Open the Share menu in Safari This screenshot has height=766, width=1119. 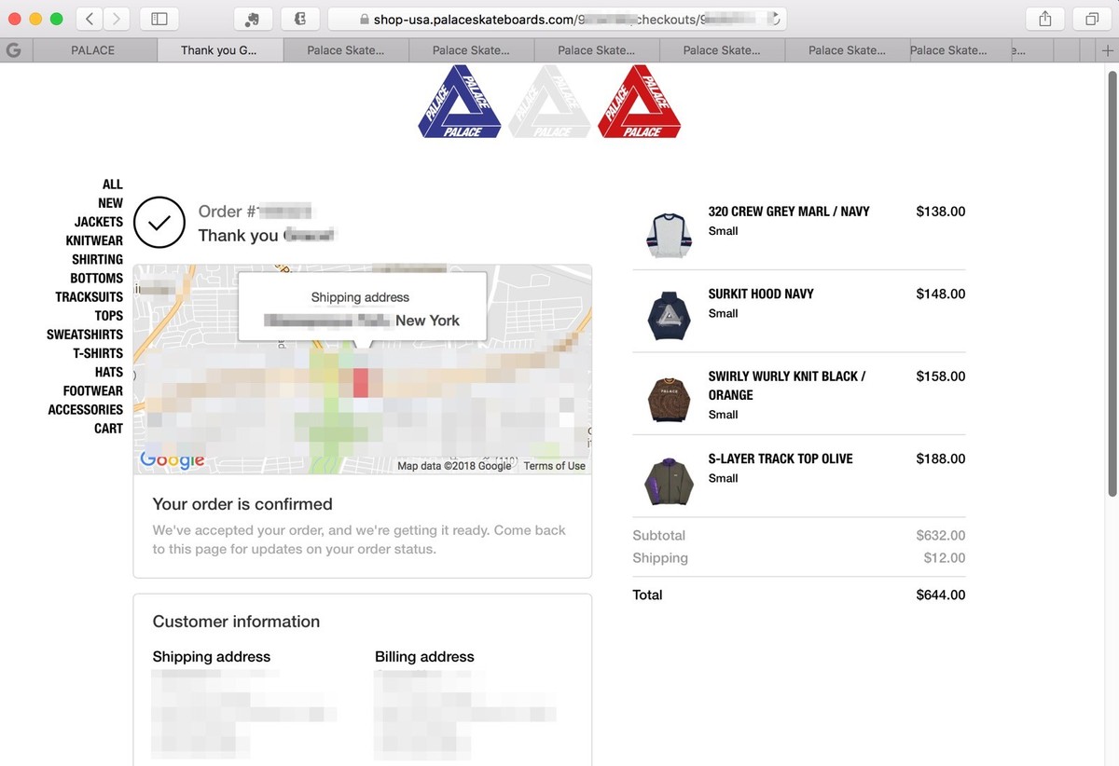point(1045,18)
